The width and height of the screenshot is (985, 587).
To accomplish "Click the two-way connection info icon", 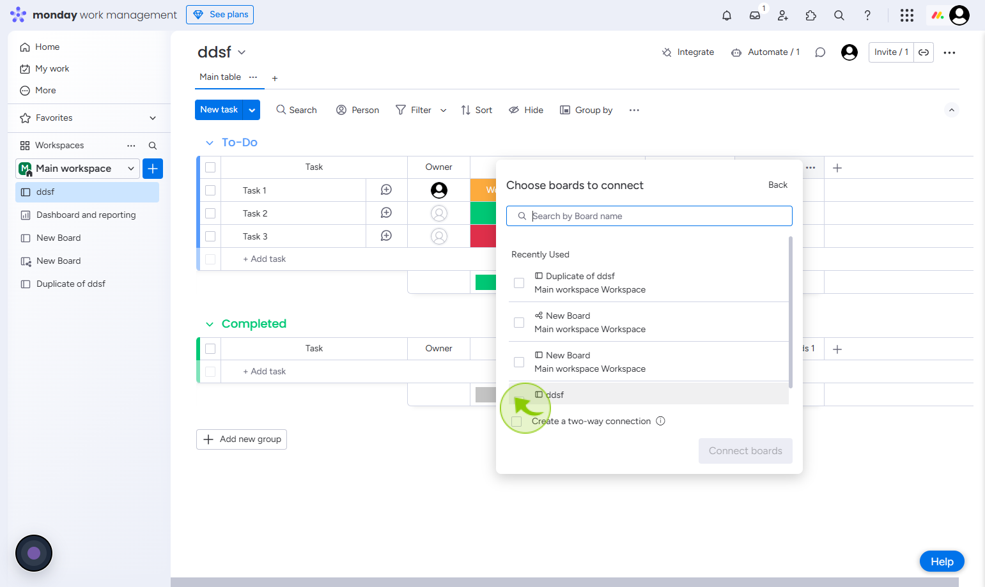I will 661,421.
